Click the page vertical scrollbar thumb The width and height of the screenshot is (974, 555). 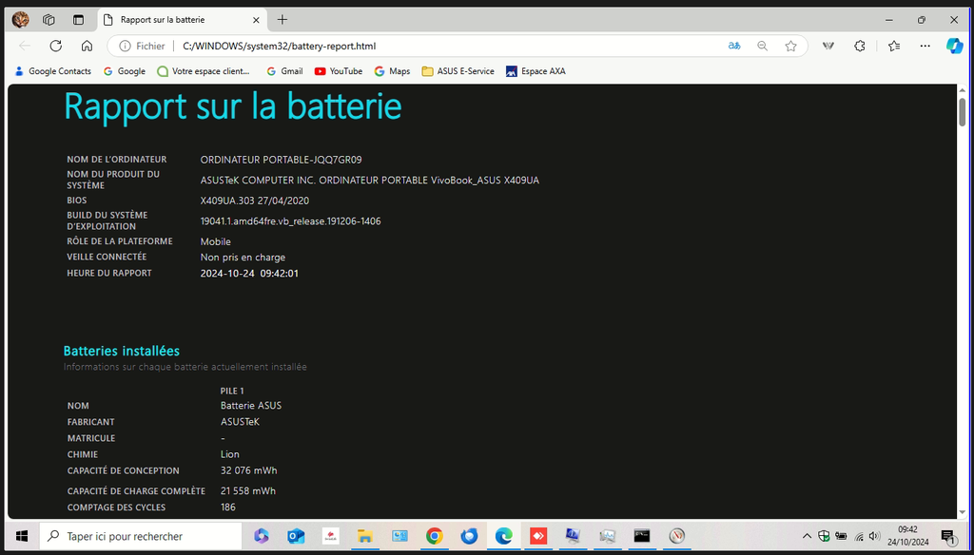[963, 112]
